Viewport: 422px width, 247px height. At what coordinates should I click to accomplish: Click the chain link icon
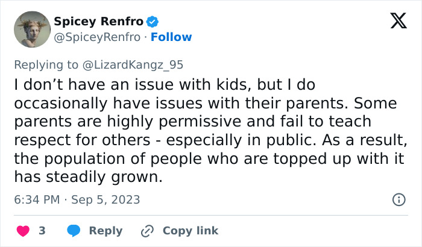147,231
